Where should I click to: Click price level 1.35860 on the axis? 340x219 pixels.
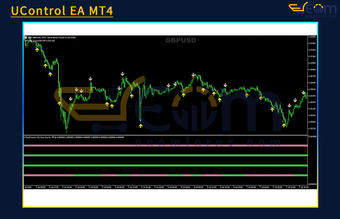(312, 122)
